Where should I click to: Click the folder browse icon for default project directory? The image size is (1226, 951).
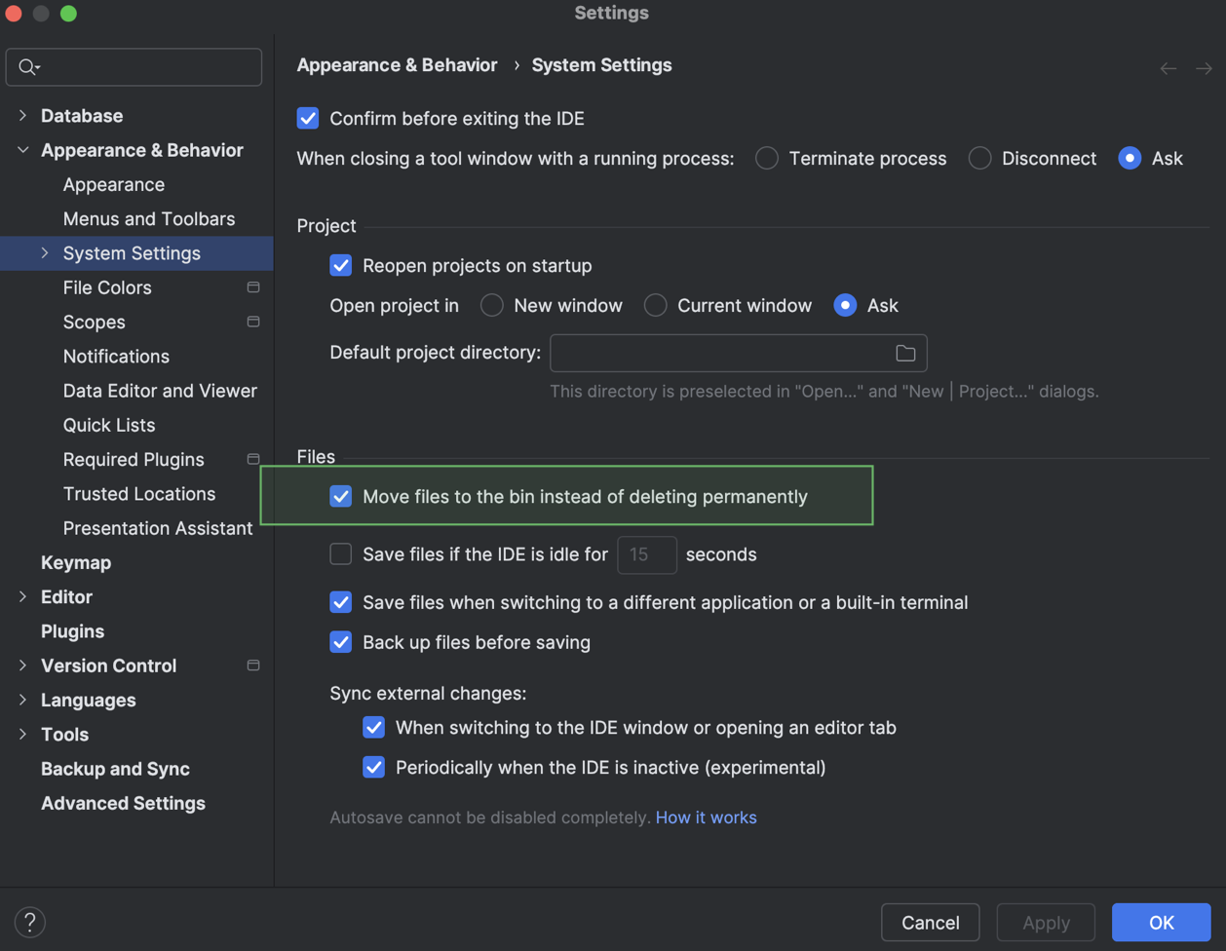tap(905, 353)
